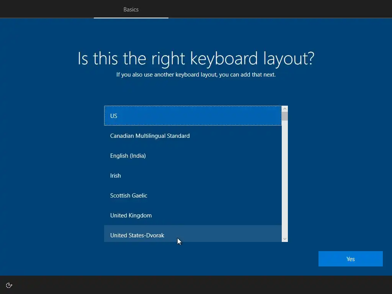The image size is (392, 294).
Task: Pick the Irish keyboard layout
Action: pyautogui.click(x=193, y=175)
